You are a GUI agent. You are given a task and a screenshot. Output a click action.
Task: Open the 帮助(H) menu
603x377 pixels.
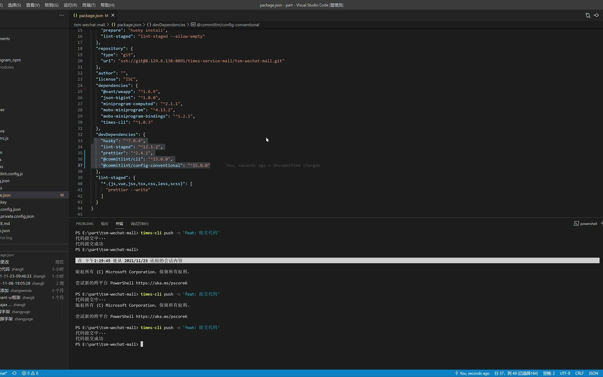point(107,5)
